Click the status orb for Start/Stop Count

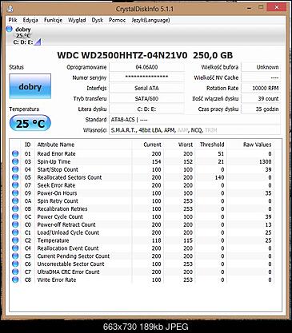coord(15,169)
